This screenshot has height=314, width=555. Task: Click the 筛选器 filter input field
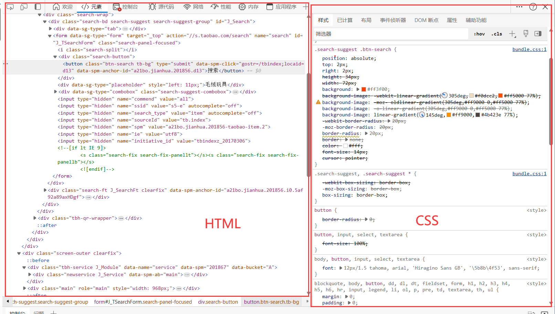click(x=391, y=34)
